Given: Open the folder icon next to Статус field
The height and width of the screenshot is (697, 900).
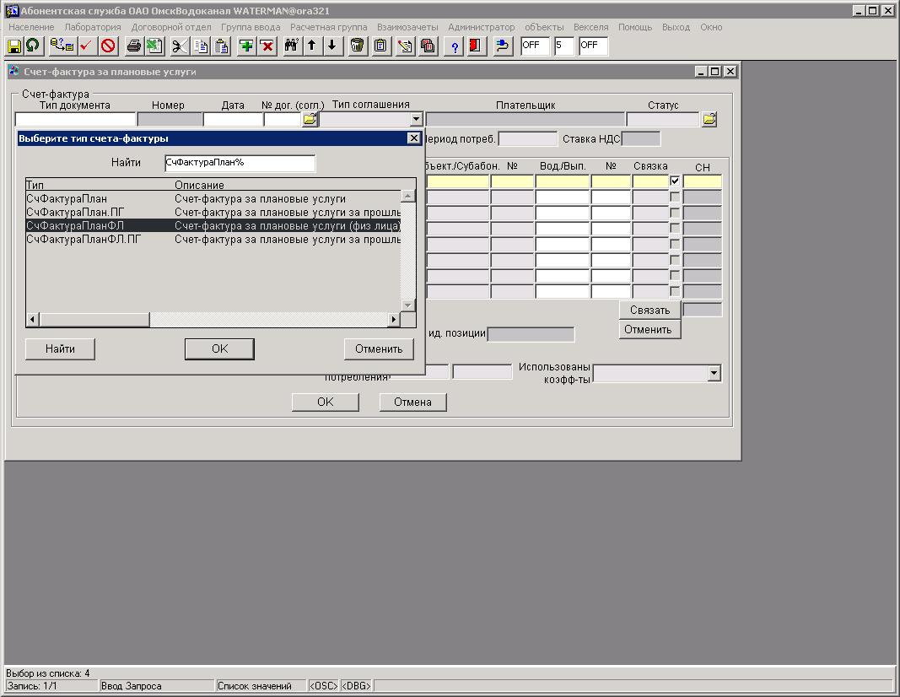Looking at the screenshot, I should [x=709, y=120].
